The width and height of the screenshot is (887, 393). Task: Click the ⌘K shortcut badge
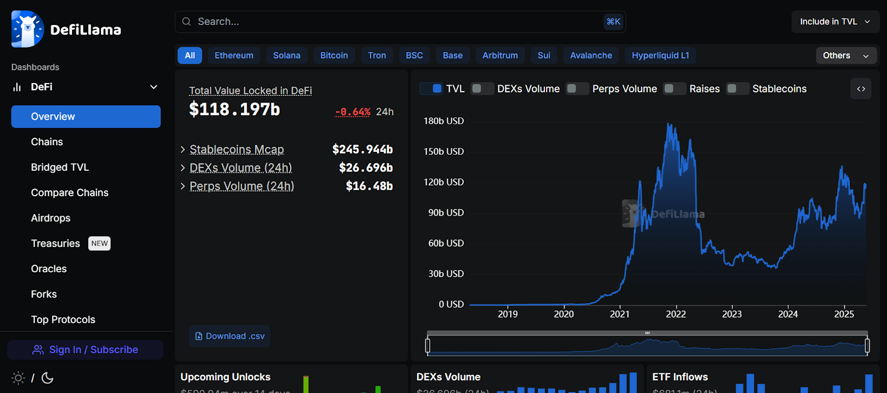(x=613, y=22)
